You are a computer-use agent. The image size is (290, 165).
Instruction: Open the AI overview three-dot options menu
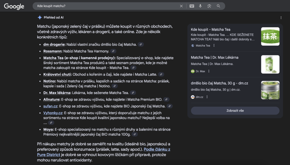(281, 18)
